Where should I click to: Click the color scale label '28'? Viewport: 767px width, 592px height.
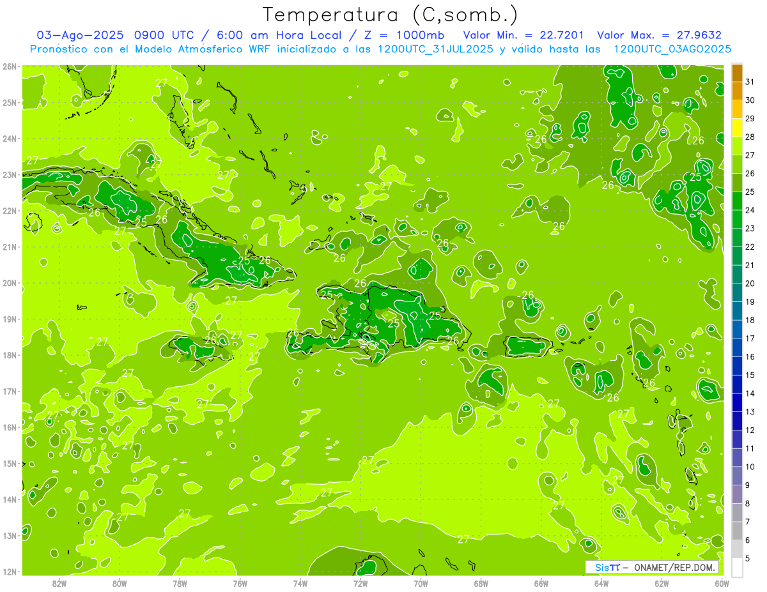click(750, 137)
